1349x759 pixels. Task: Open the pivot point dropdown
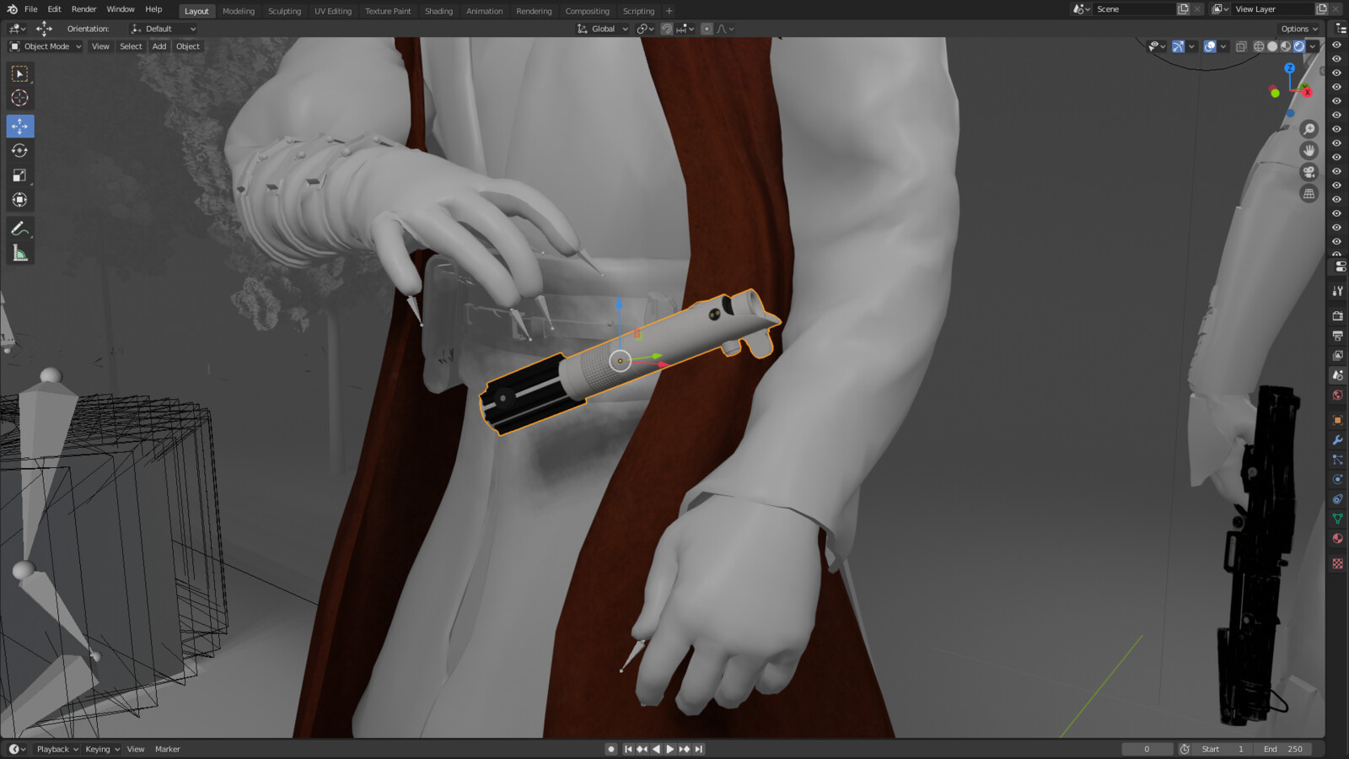pyautogui.click(x=645, y=29)
